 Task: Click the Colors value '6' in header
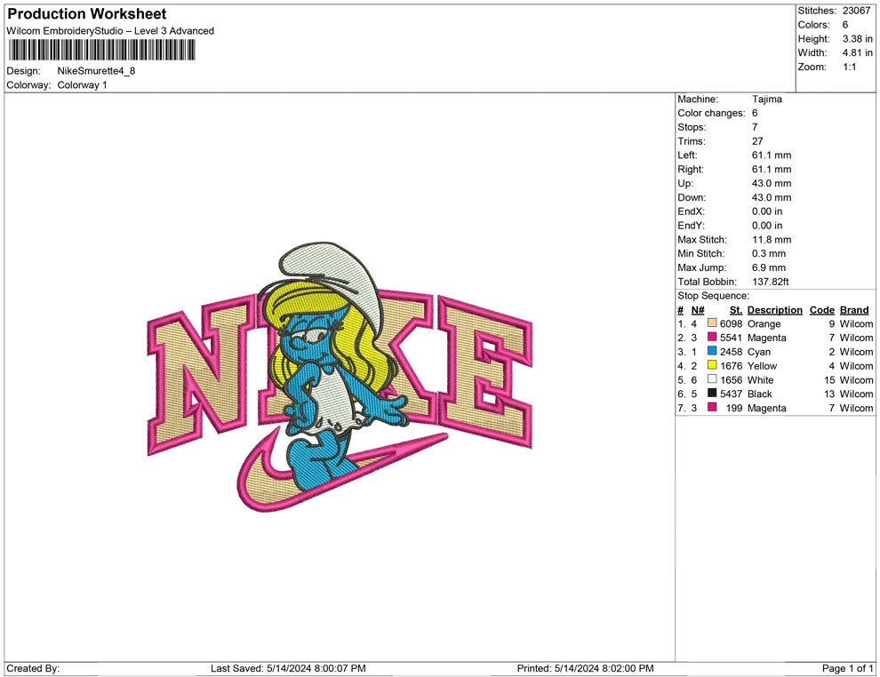click(845, 25)
